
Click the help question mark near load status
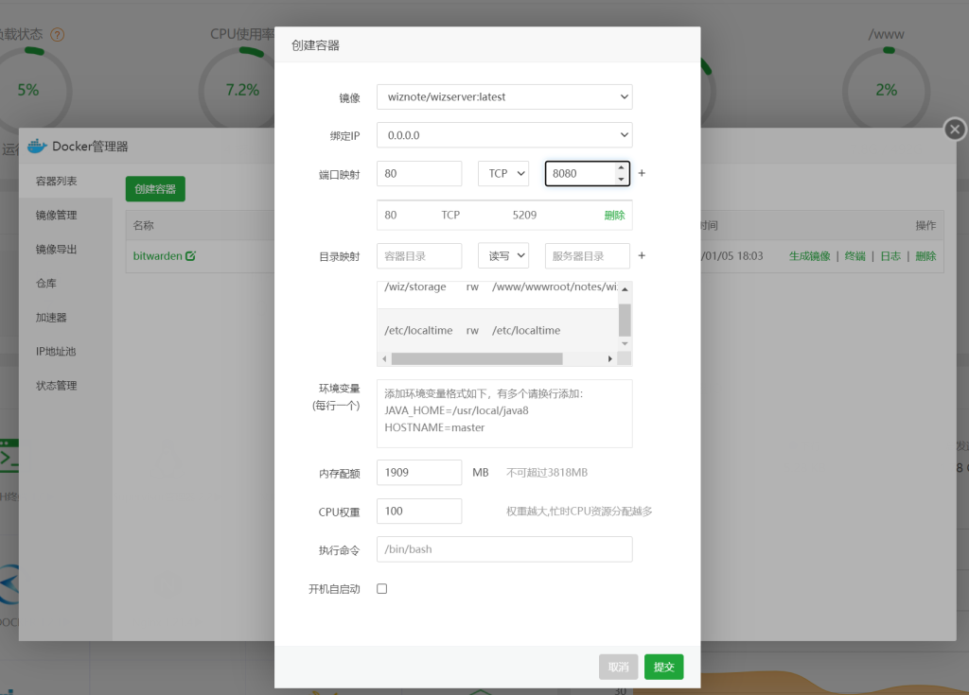pos(58,35)
